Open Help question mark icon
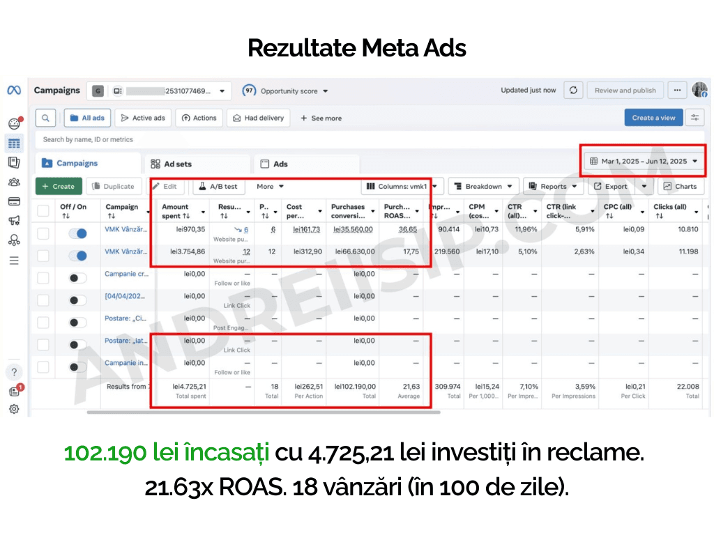Screen dimensions: 714x535 [14, 372]
